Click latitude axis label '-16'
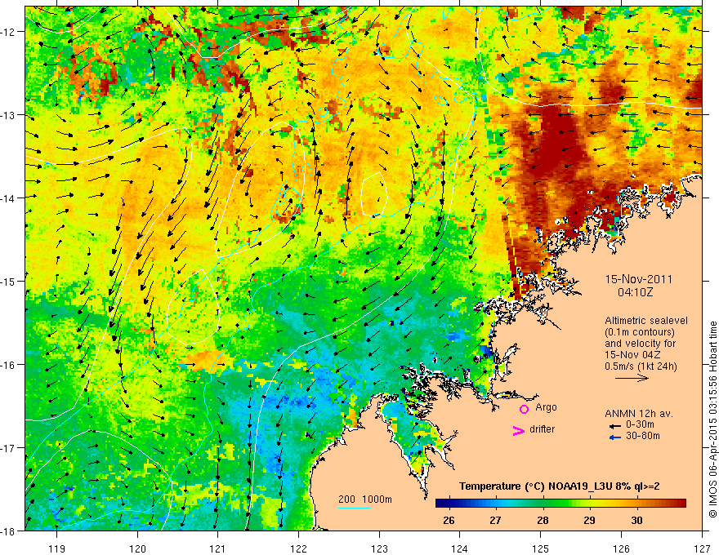The height and width of the screenshot is (555, 719). click(x=8, y=365)
